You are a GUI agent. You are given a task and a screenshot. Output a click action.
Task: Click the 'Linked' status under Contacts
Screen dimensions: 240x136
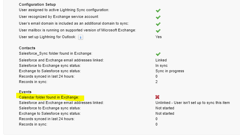pyautogui.click(x=161, y=60)
